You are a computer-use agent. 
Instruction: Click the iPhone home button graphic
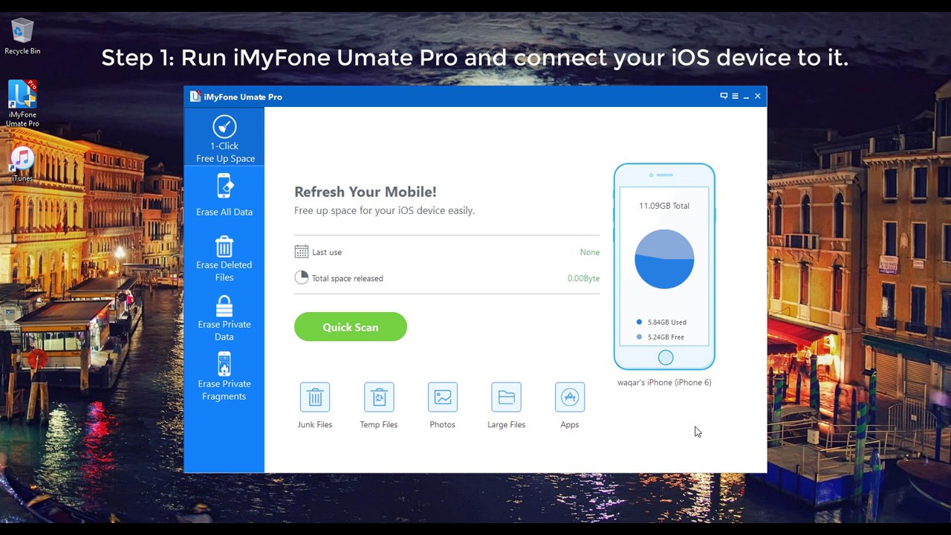pos(666,358)
